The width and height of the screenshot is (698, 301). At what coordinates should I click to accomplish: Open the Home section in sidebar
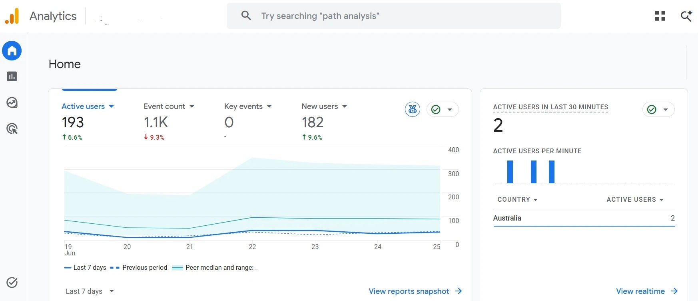point(12,51)
